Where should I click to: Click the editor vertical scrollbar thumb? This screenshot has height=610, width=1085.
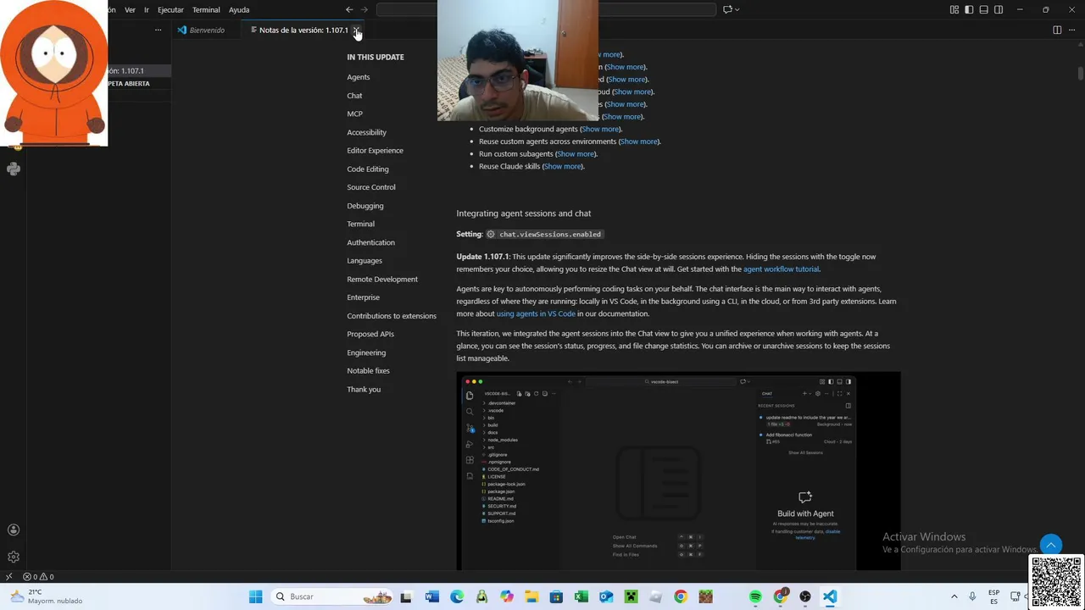click(x=1081, y=74)
